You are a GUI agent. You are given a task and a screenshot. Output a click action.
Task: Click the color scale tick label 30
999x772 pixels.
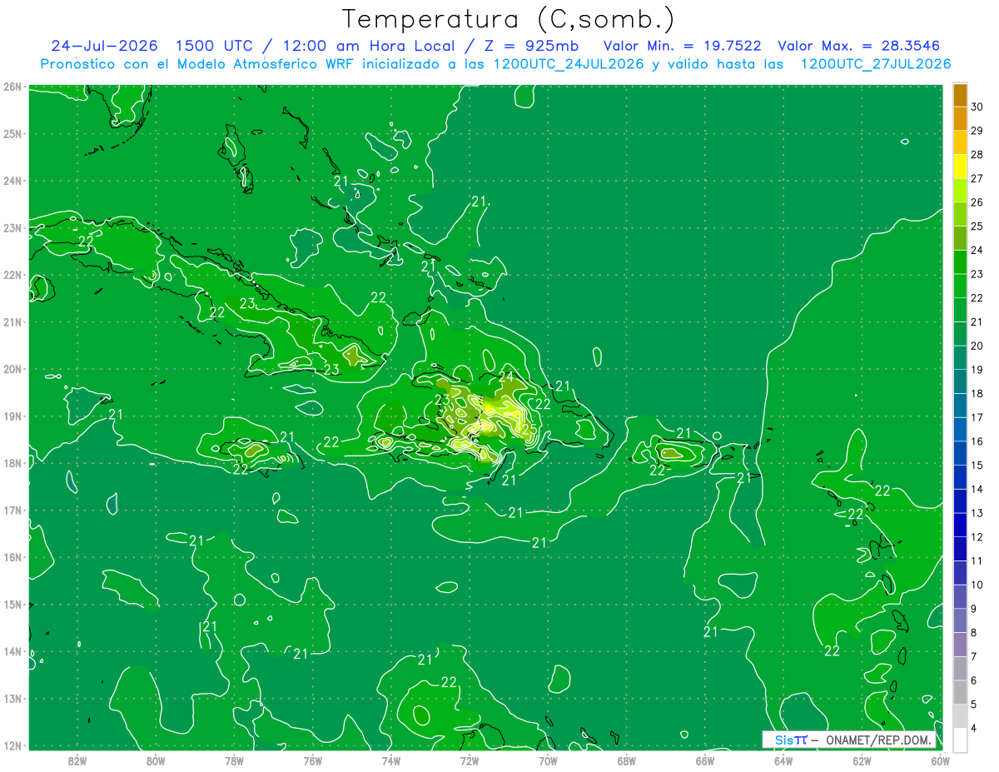tap(977, 107)
